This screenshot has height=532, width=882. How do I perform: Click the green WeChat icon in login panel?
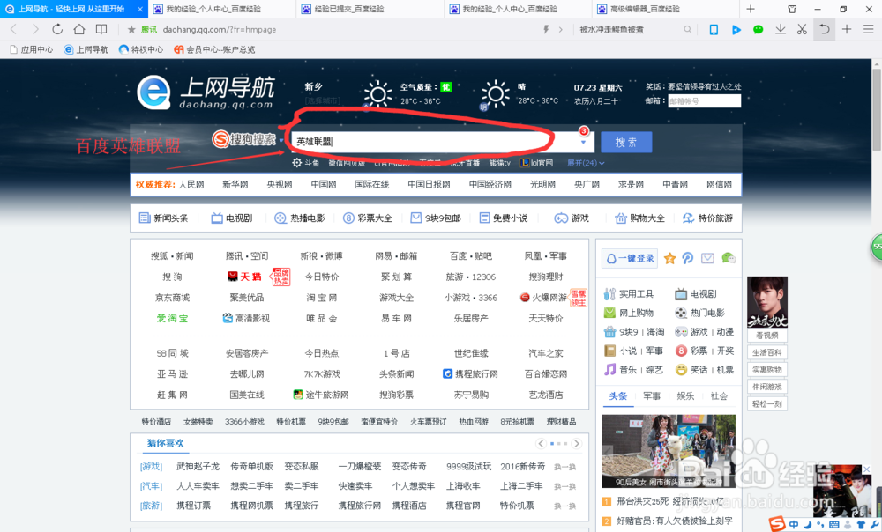click(729, 258)
